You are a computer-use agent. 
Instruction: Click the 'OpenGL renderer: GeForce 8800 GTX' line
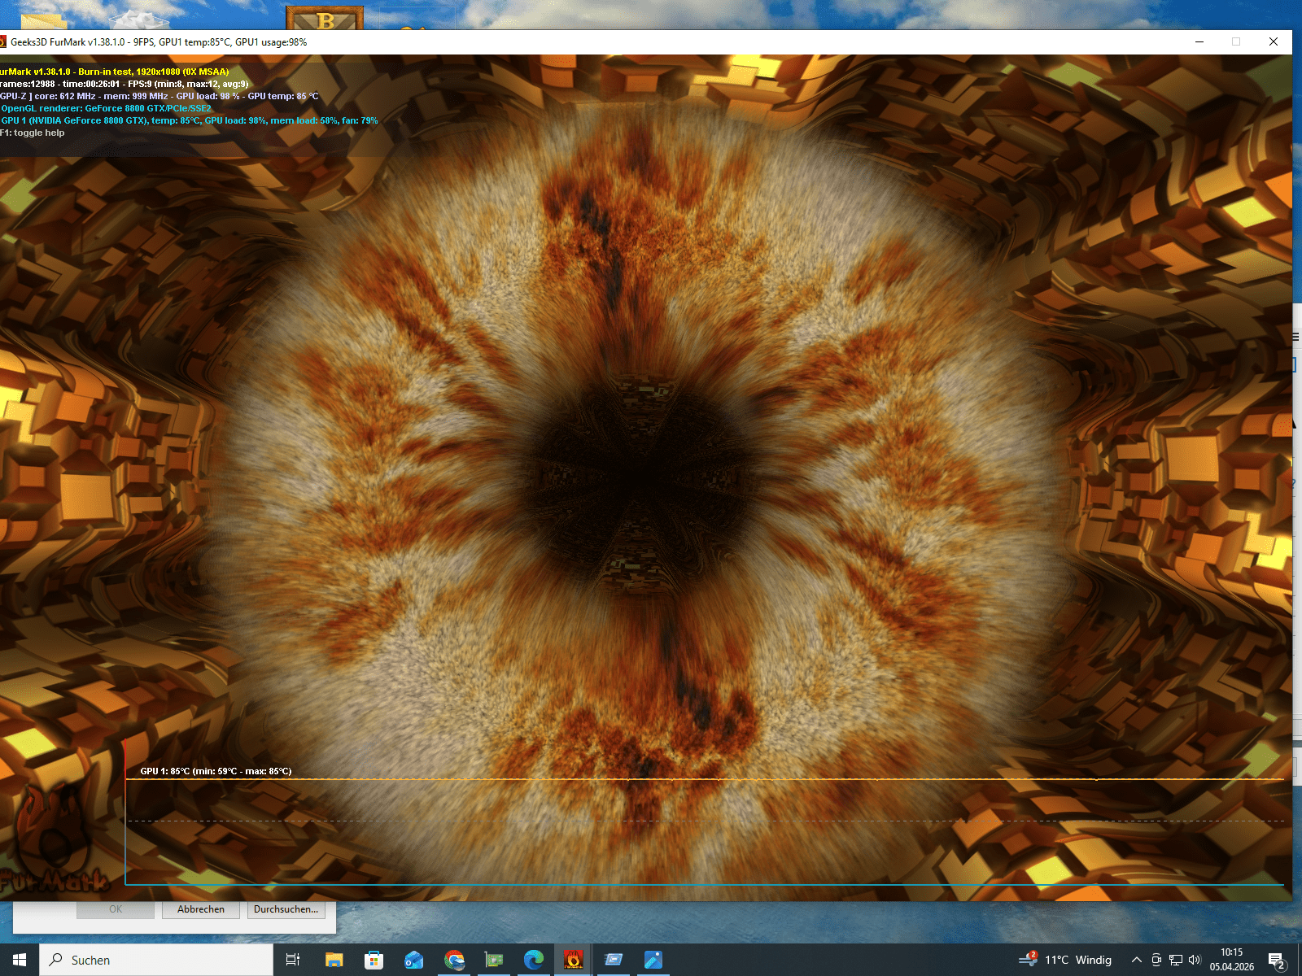(x=107, y=108)
